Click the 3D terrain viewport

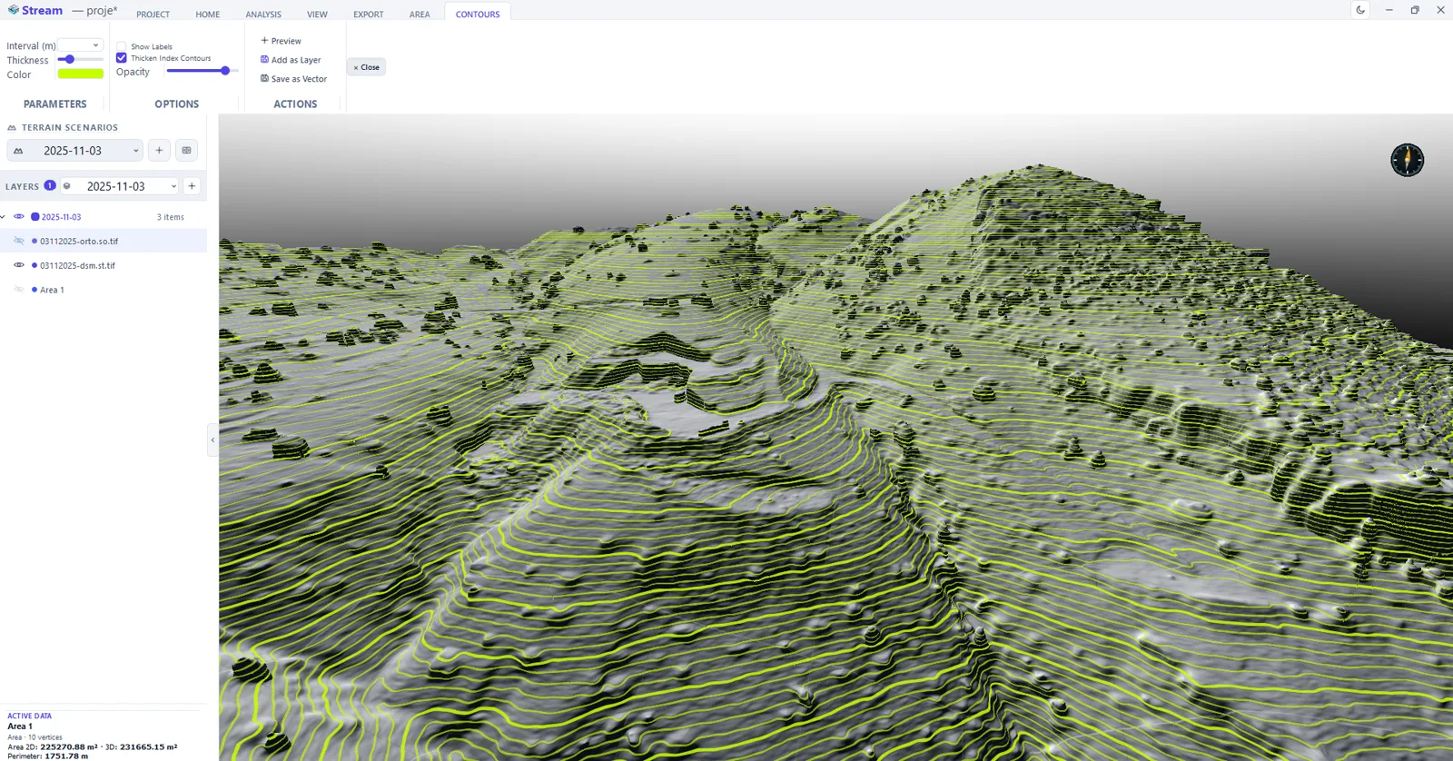point(835,437)
